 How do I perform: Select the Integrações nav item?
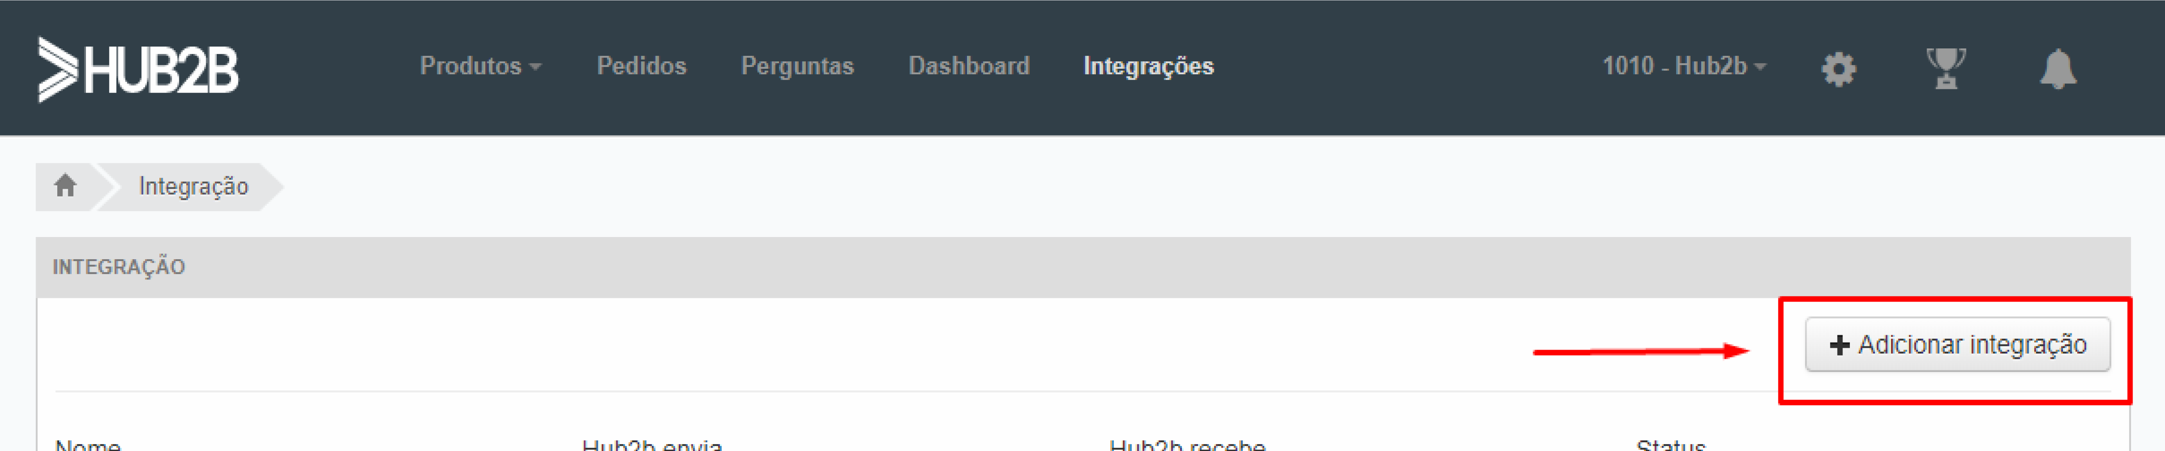(1148, 66)
